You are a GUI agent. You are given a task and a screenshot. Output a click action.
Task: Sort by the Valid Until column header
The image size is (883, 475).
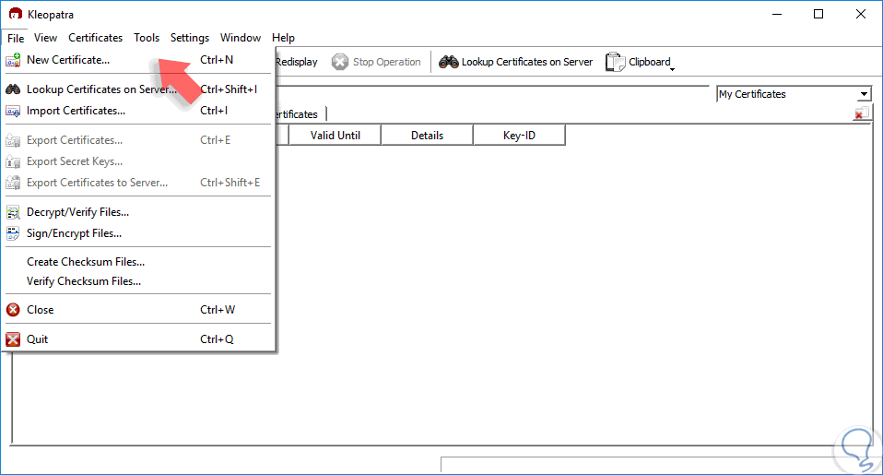336,136
